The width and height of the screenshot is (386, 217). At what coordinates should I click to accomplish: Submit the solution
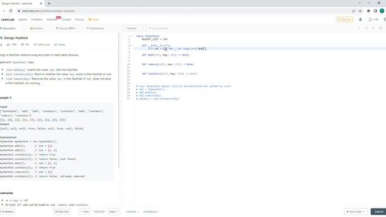(378, 212)
